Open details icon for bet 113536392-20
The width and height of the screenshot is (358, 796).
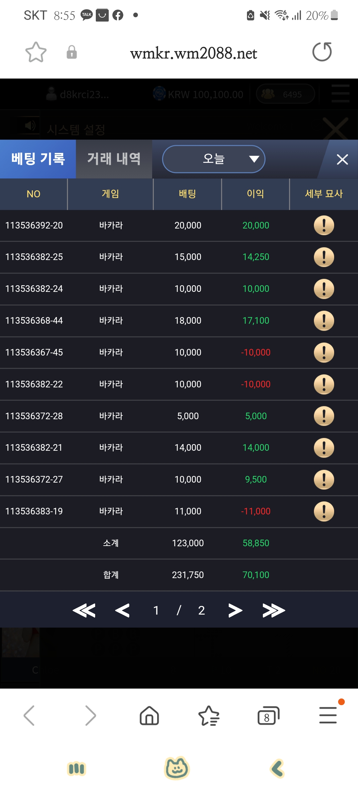(324, 225)
